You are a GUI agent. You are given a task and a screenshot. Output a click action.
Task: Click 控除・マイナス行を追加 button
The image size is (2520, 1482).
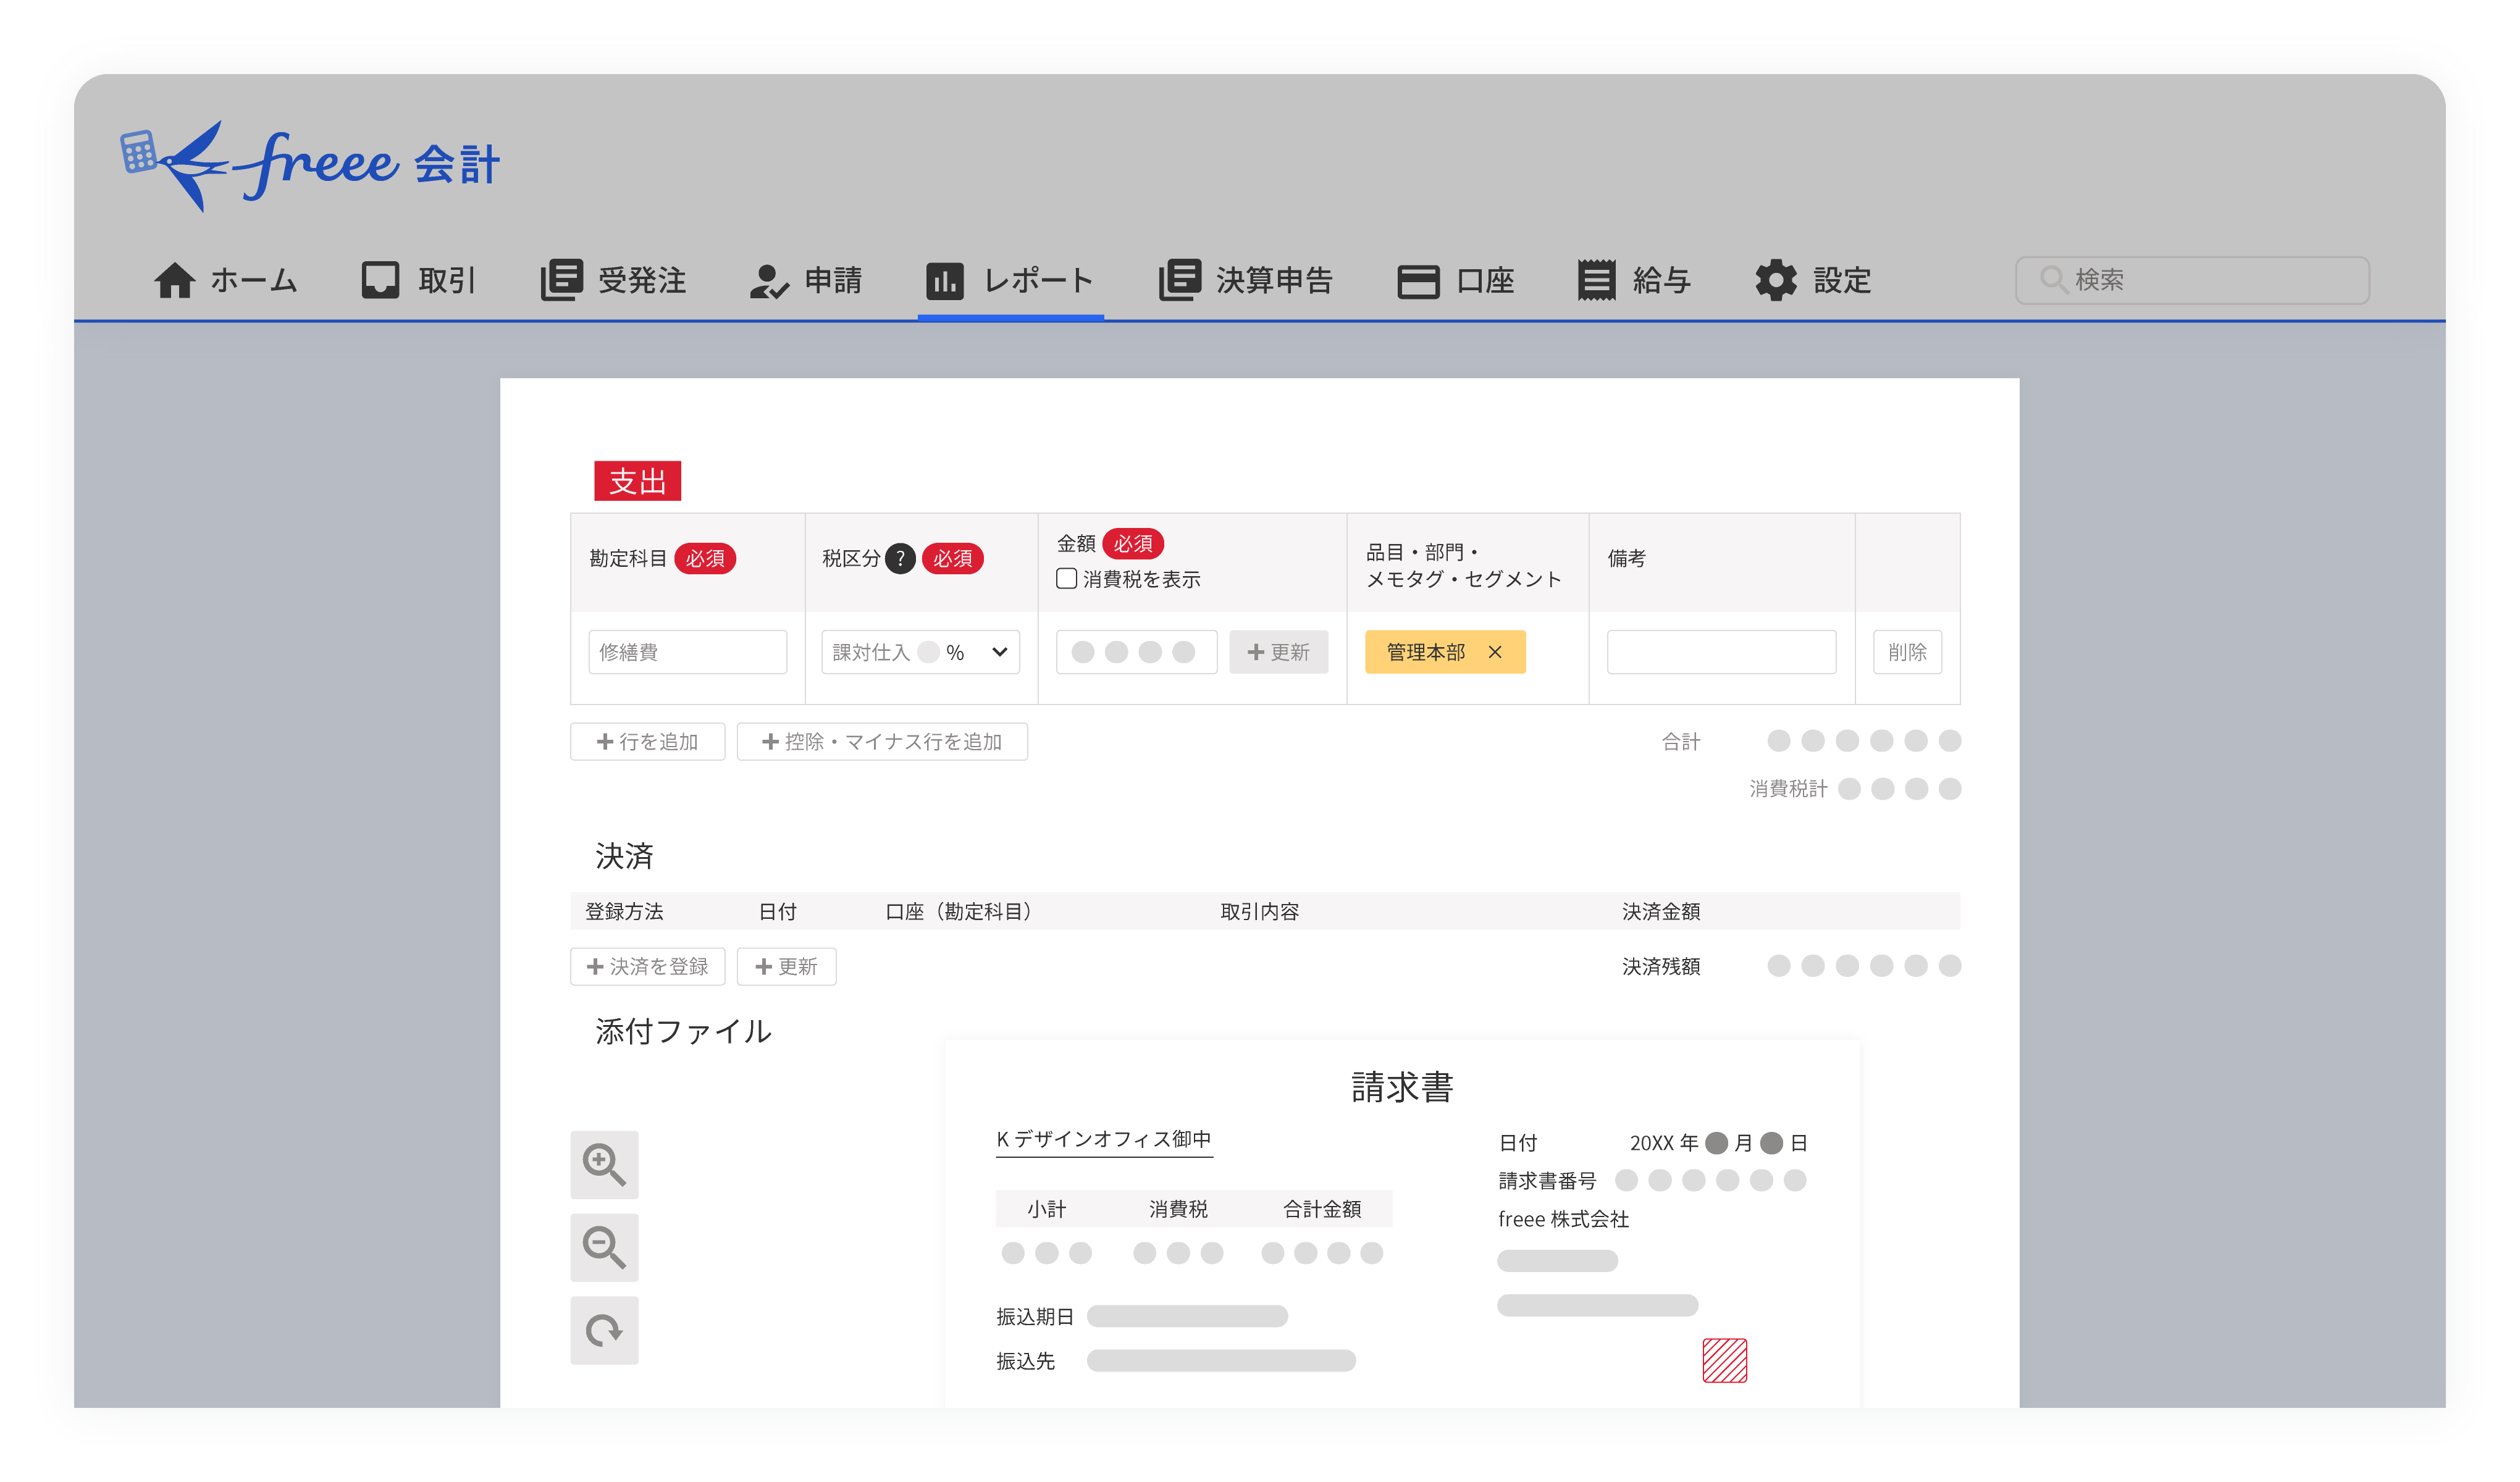[x=881, y=742]
